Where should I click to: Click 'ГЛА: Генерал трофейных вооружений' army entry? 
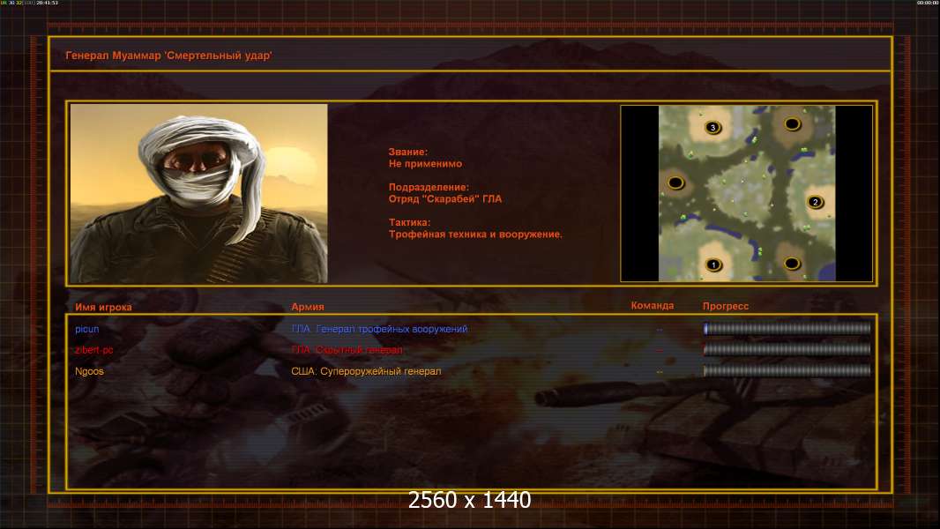pyautogui.click(x=379, y=329)
